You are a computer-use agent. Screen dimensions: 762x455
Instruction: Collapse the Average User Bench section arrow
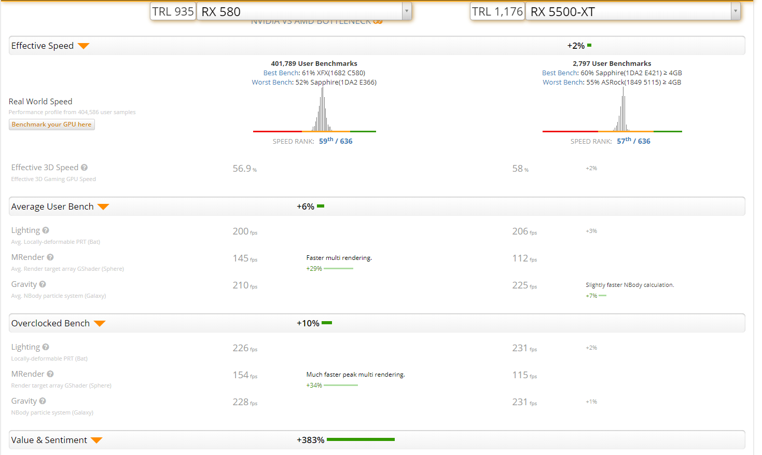(103, 207)
